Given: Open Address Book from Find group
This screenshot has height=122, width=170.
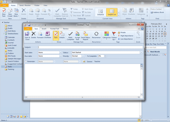Looking at the screenshot, I should tap(157, 12).
